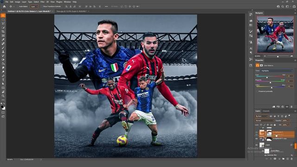Hide the Layer smart object layer
The height and width of the screenshot is (167, 297).
[257, 145]
